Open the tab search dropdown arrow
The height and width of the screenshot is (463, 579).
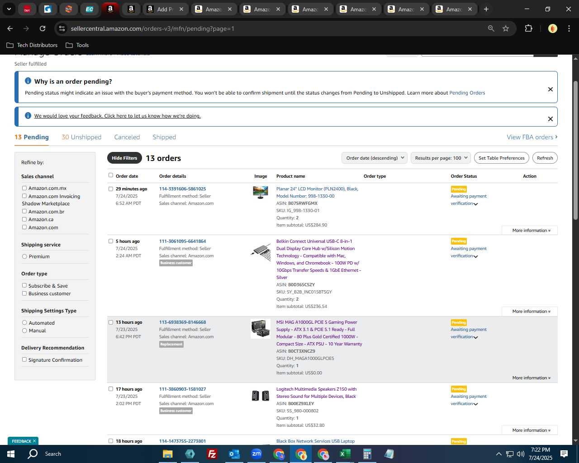[x=9, y=9]
